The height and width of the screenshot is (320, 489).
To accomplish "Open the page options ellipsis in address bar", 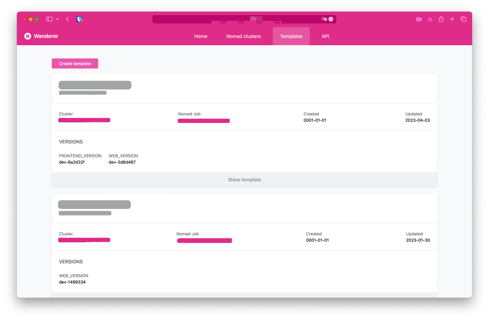I will [331, 19].
